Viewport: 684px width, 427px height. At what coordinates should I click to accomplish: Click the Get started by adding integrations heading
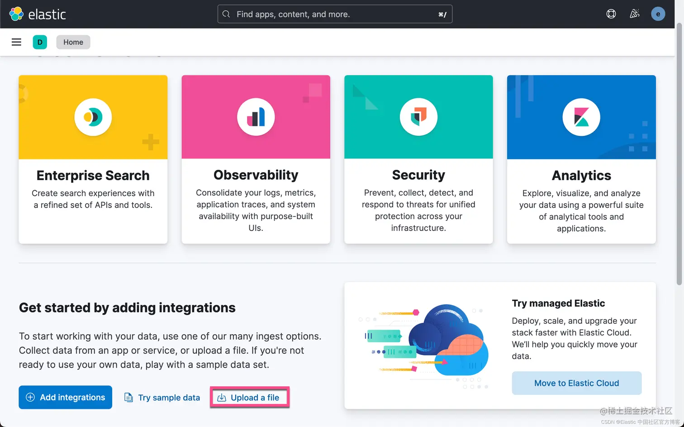(127, 308)
